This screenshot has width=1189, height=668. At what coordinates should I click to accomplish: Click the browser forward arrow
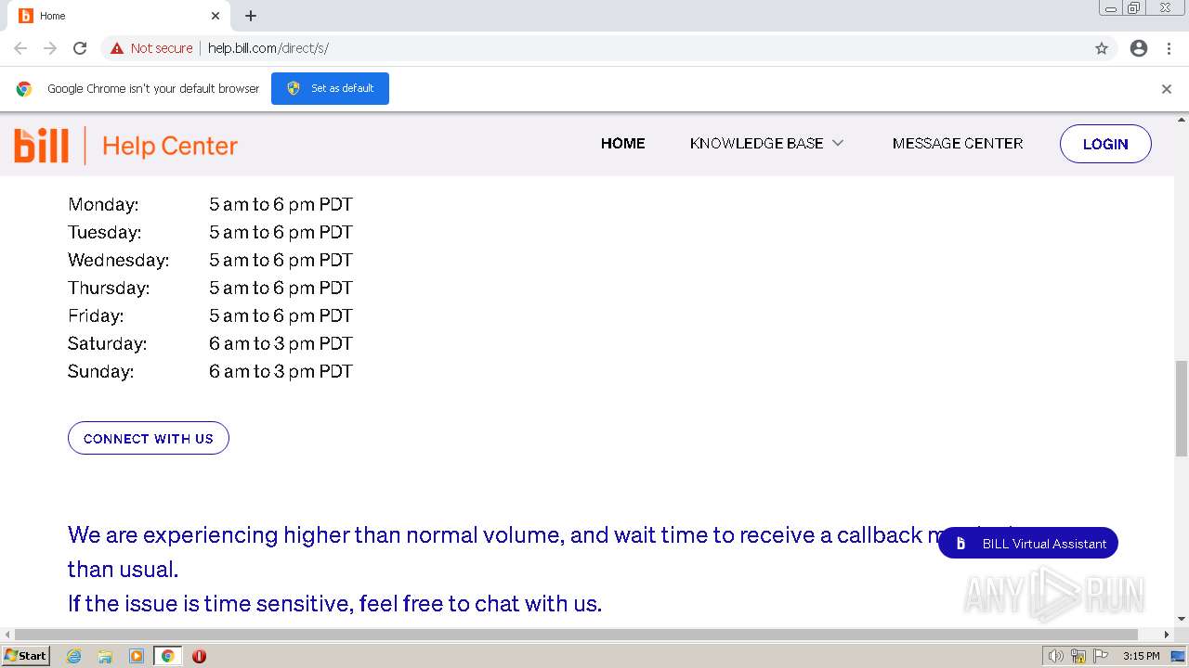pyautogui.click(x=50, y=48)
